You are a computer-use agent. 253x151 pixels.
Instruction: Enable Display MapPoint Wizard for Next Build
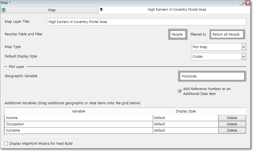point(6,143)
